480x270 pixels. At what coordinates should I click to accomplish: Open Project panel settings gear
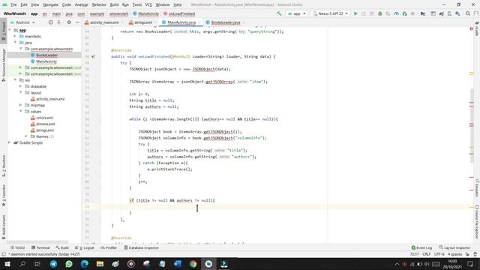coord(69,22)
